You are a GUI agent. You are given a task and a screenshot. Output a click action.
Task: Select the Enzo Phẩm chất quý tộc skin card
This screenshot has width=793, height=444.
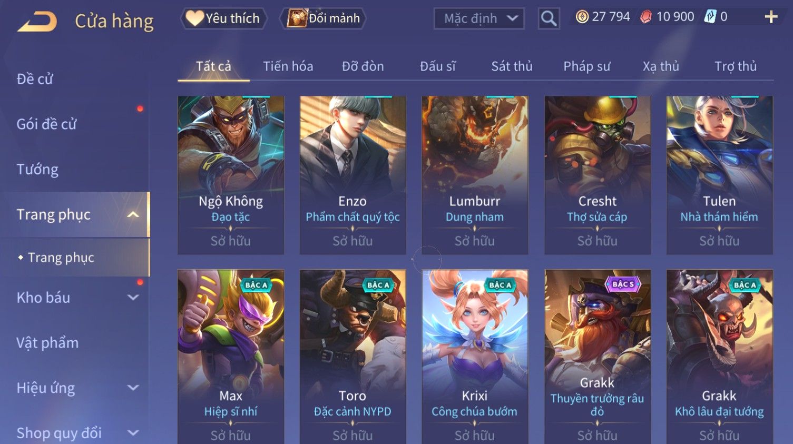click(x=353, y=175)
